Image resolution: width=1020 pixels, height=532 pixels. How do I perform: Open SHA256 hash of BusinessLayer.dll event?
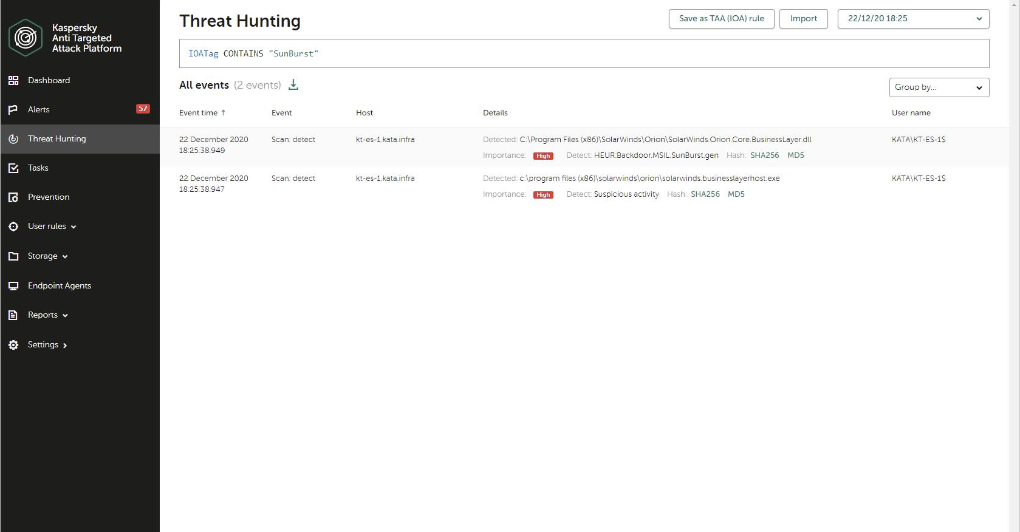pos(765,155)
